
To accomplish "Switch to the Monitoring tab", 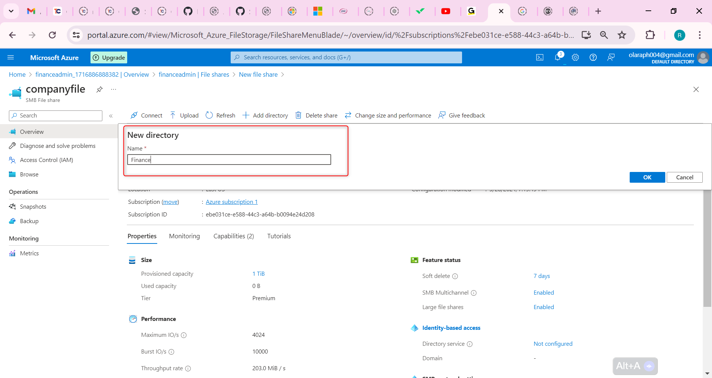I will point(184,236).
